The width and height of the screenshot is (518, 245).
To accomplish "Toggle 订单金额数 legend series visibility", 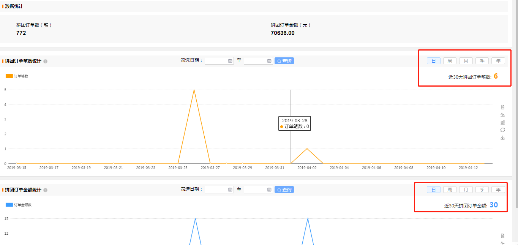I will click(x=9, y=205).
